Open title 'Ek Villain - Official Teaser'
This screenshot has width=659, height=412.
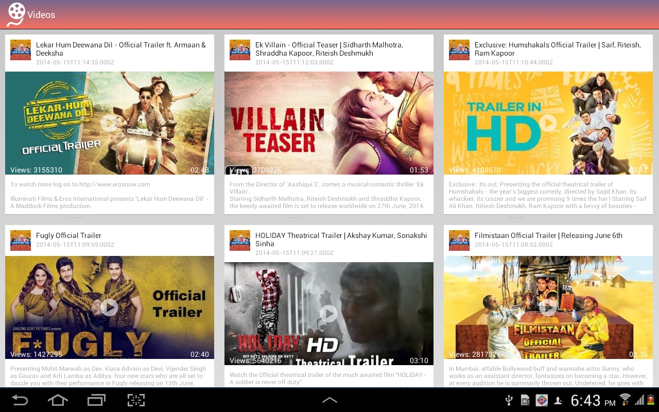329,49
